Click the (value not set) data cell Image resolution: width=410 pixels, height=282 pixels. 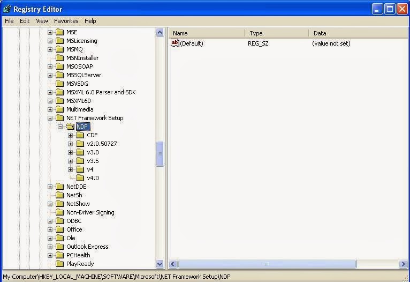tap(331, 43)
